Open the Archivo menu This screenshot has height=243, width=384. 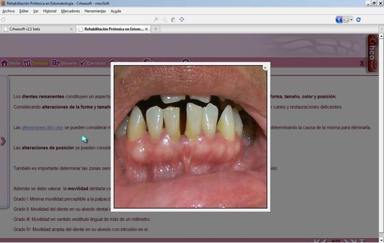(9, 11)
